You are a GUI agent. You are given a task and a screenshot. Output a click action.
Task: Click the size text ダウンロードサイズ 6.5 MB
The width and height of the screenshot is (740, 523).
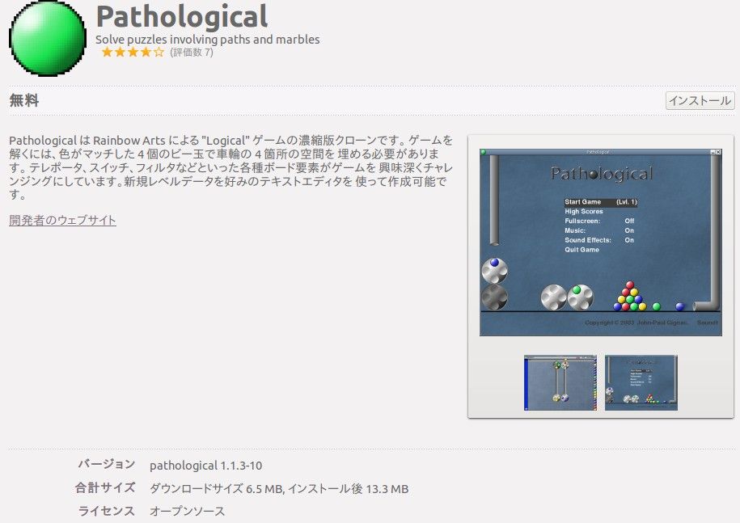pos(216,489)
